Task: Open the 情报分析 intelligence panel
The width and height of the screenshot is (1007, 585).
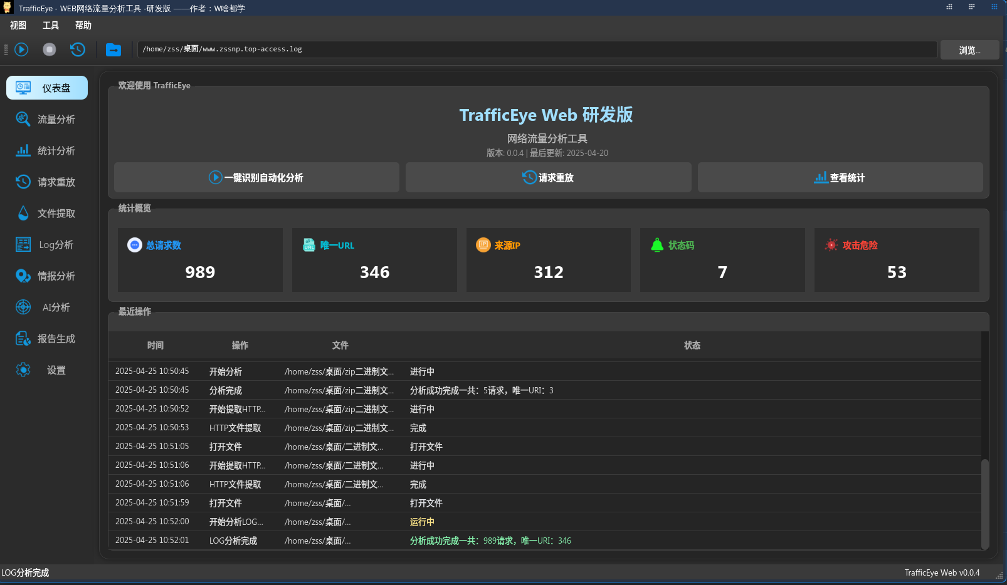Action: tap(46, 276)
